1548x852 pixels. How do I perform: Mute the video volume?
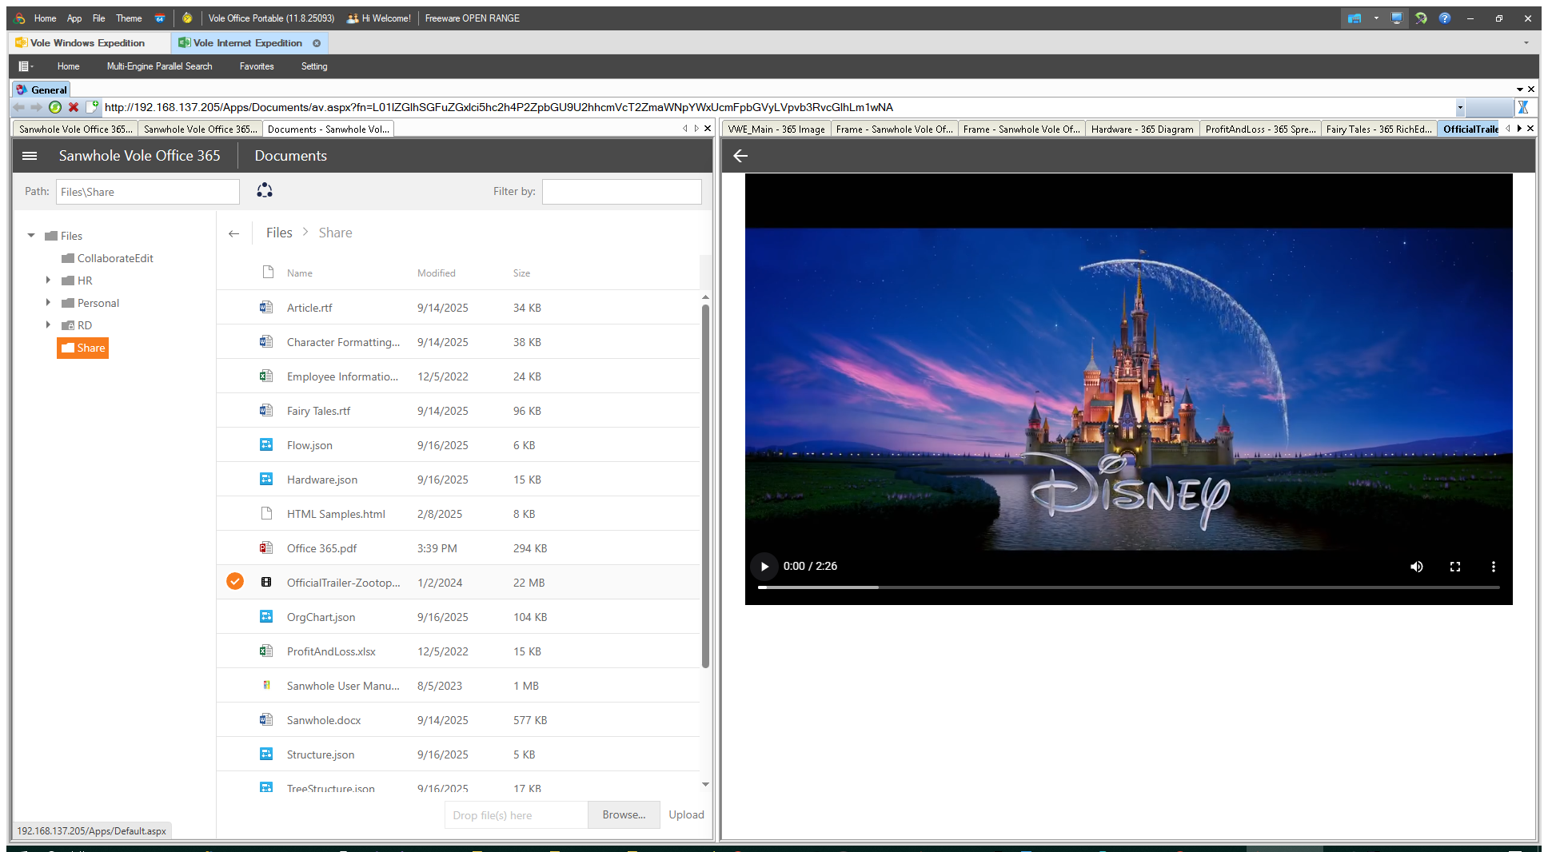(x=1416, y=567)
